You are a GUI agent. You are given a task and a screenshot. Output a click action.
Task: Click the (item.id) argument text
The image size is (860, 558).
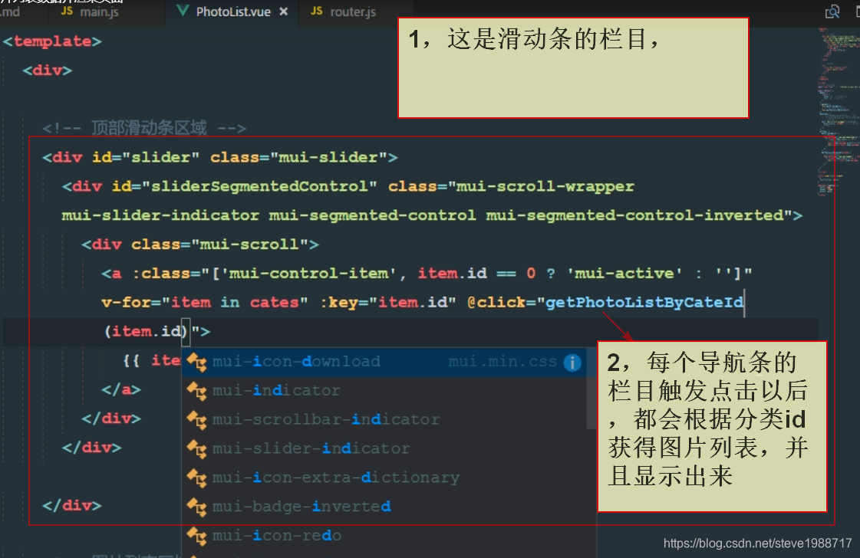[x=145, y=332]
